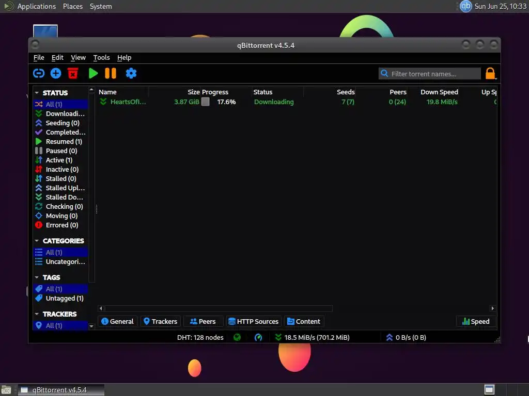Sort by the Name column header
This screenshot has height=396, width=529.
122,92
